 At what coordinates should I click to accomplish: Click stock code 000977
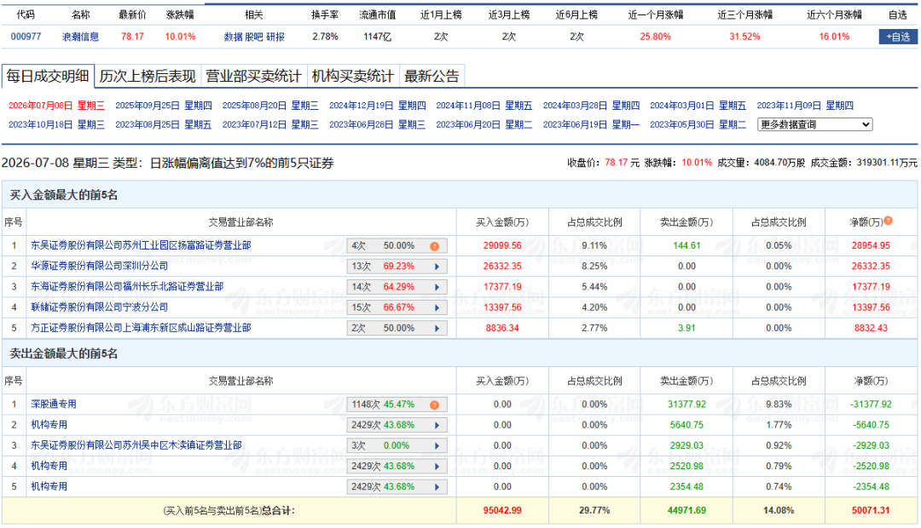click(x=26, y=37)
